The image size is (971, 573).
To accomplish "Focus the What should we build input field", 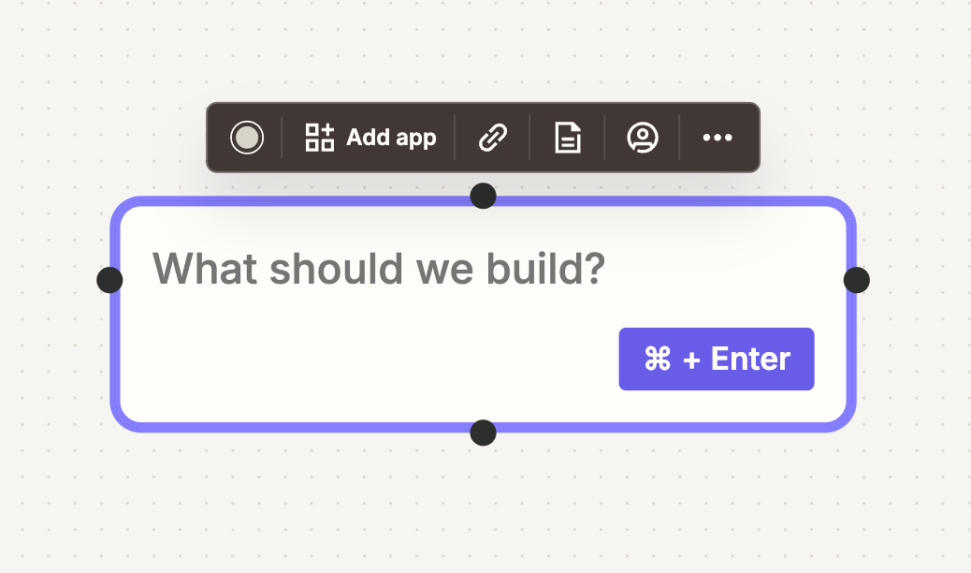I will 379,269.
